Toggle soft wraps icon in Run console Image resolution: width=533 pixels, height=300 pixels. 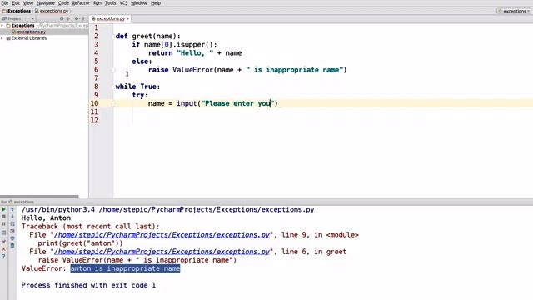pos(12,224)
